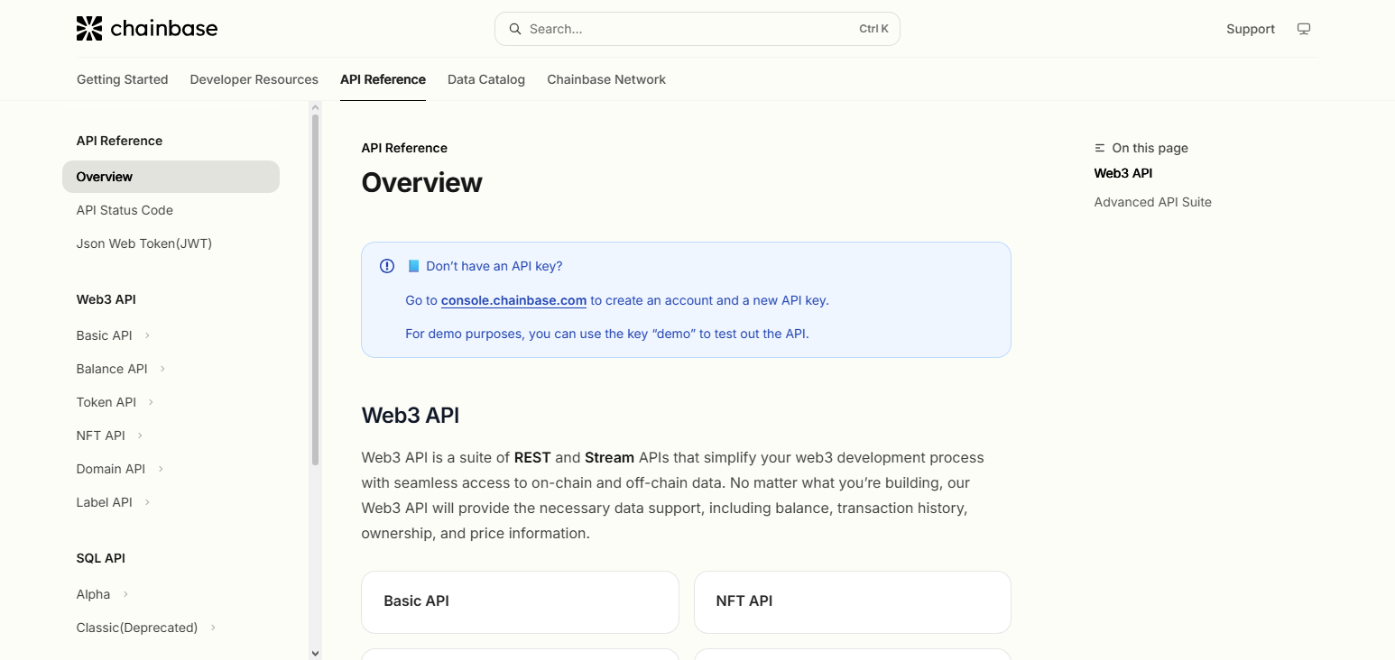Click the Overview page title

(x=422, y=182)
